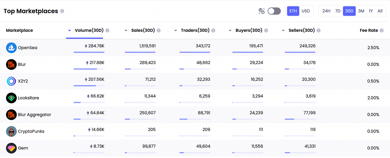Click OpenSea fee rate 2.50%
Screen dimensions: 390x158
tap(373, 48)
